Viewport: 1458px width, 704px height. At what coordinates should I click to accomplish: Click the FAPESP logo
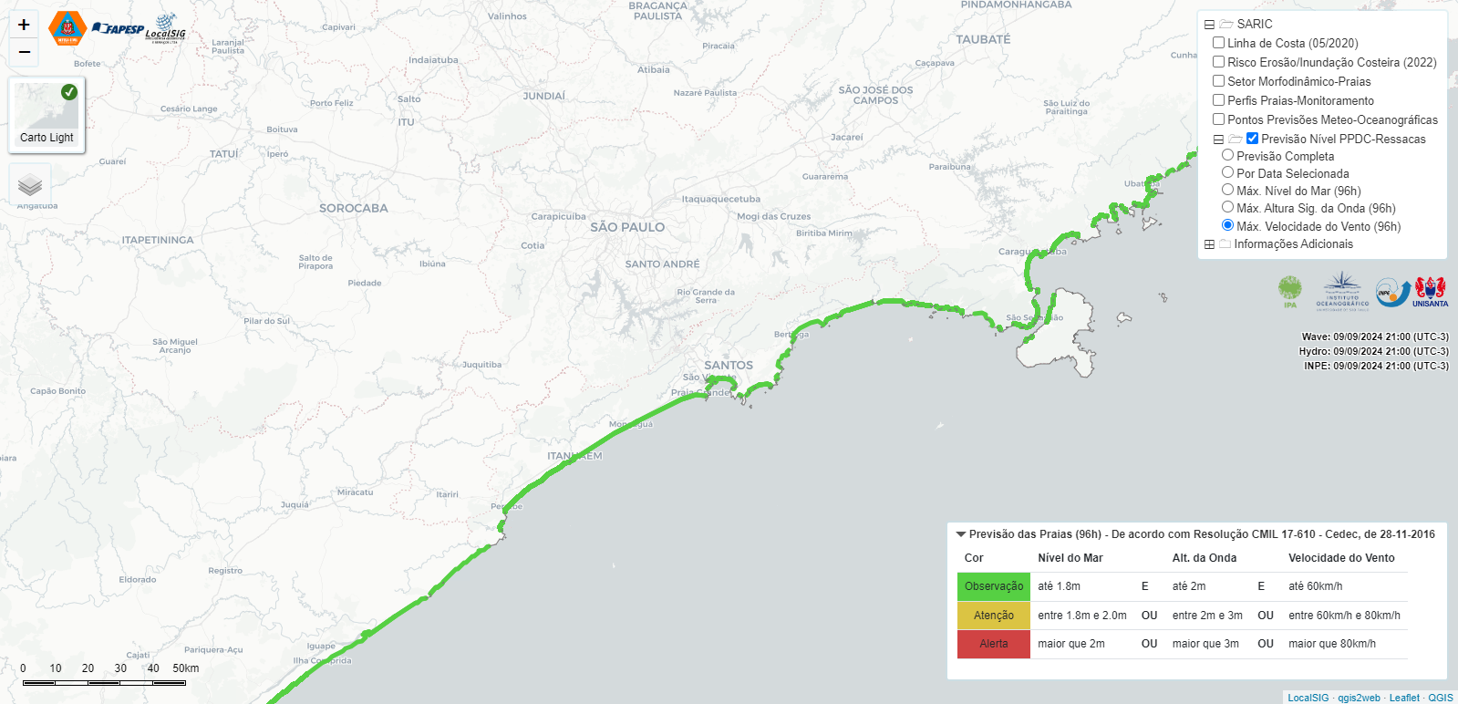pyautogui.click(x=118, y=29)
